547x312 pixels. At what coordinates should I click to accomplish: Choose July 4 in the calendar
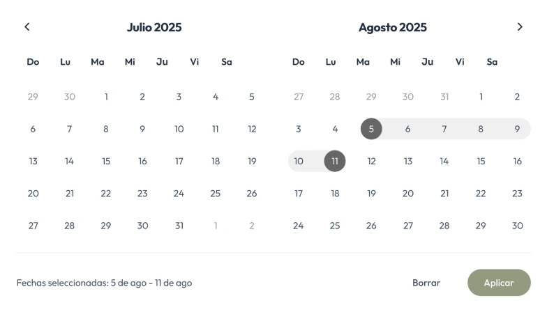coord(216,97)
